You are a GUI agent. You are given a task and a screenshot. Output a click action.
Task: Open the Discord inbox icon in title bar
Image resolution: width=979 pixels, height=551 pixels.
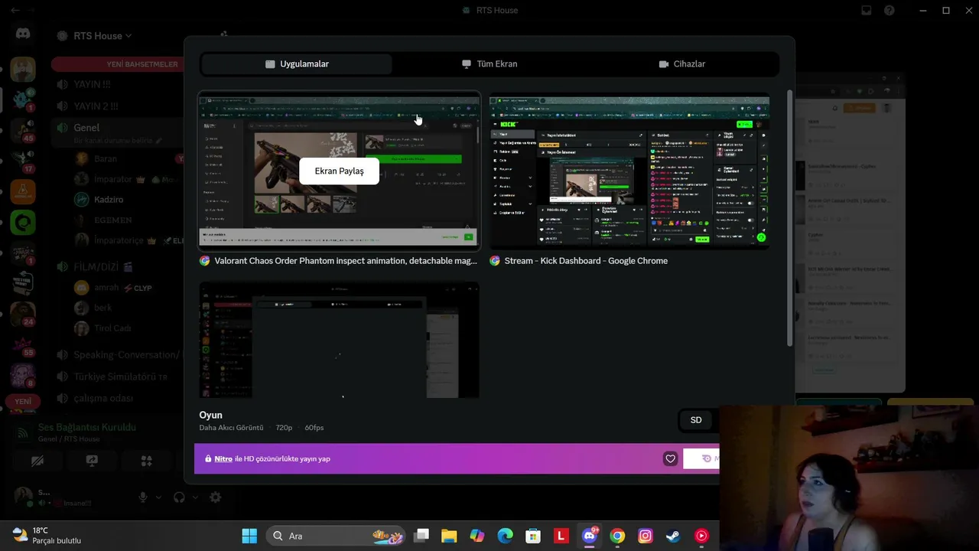click(x=867, y=11)
